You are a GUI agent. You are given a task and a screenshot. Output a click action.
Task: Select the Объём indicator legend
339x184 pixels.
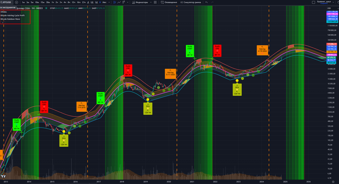point(3,12)
